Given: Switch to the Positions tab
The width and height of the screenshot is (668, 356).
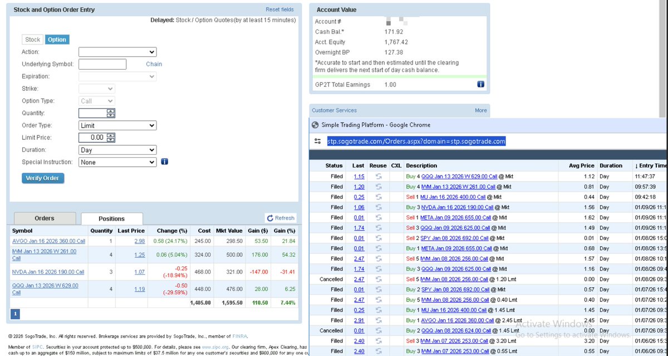Looking at the screenshot, I should click(x=112, y=218).
